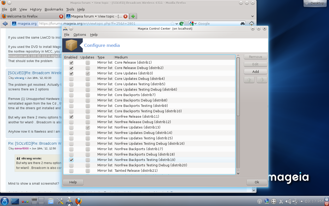Toggle the Enabled checkbox for Core Updates (distrib3)
The image size is (329, 206).
tap(71, 73)
